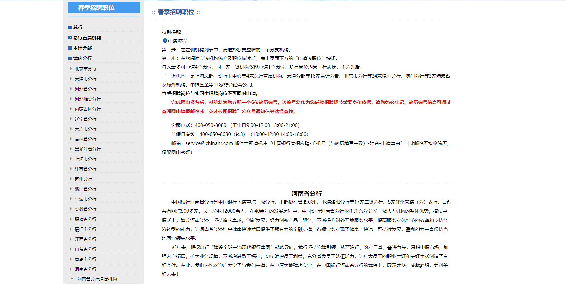Expand the arrow next to 厦门市分行

[x=70, y=229]
